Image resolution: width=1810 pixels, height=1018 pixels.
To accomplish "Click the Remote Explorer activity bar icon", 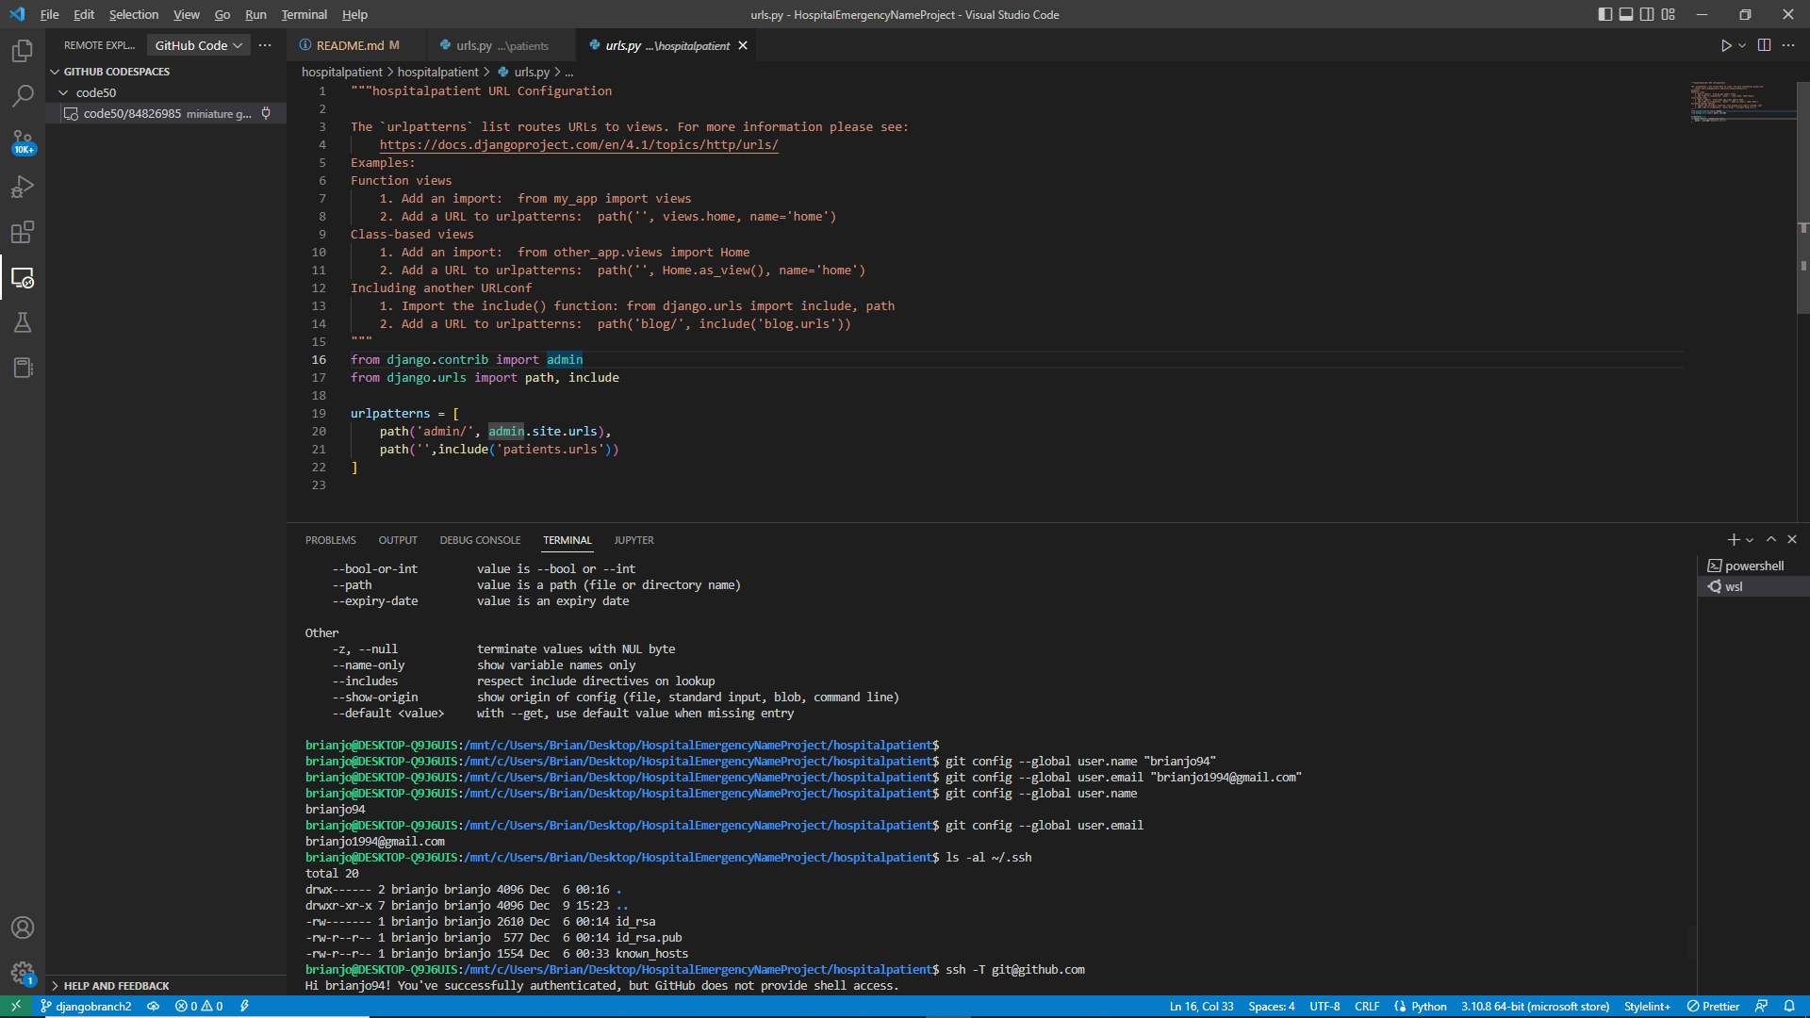I will (x=23, y=278).
